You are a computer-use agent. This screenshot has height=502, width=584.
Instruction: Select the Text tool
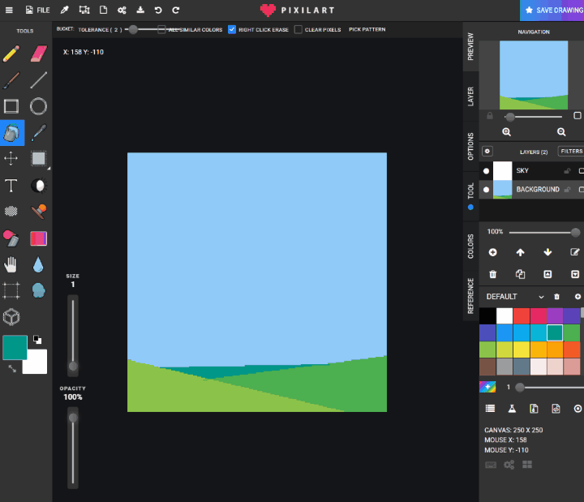(x=11, y=185)
